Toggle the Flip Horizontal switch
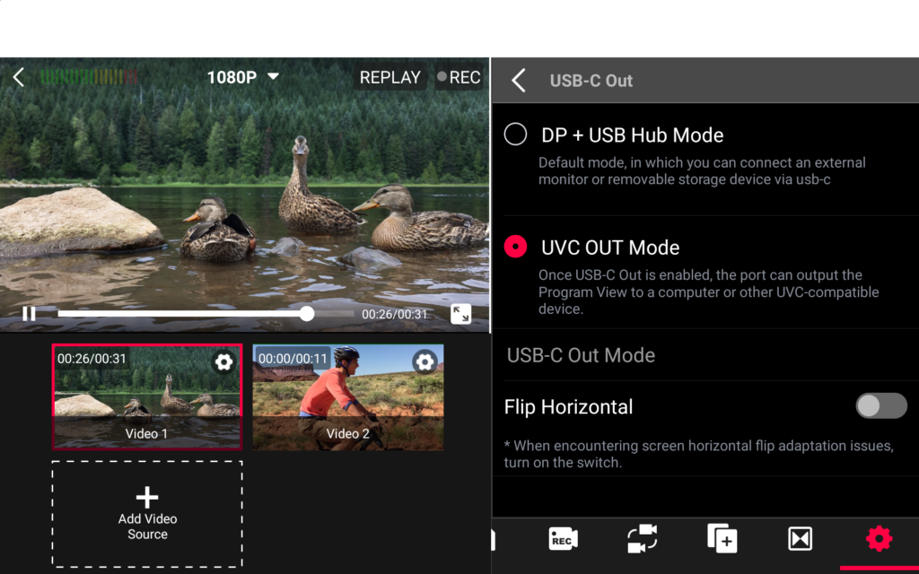Viewport: 919px width, 574px height. (881, 406)
